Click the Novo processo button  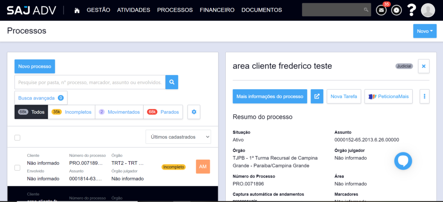tap(35, 66)
